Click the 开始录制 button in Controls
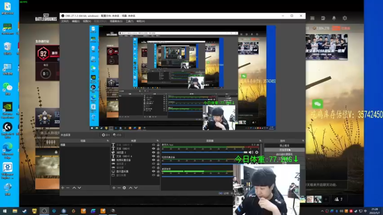 click(x=284, y=150)
